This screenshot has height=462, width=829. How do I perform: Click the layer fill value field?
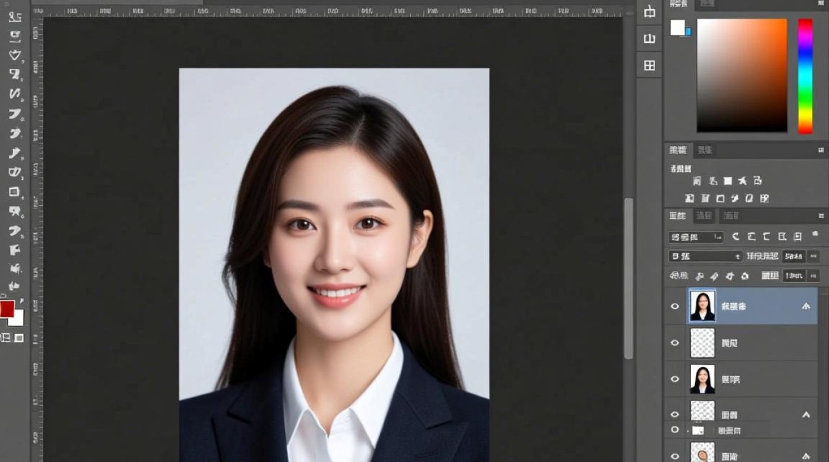pos(794,276)
